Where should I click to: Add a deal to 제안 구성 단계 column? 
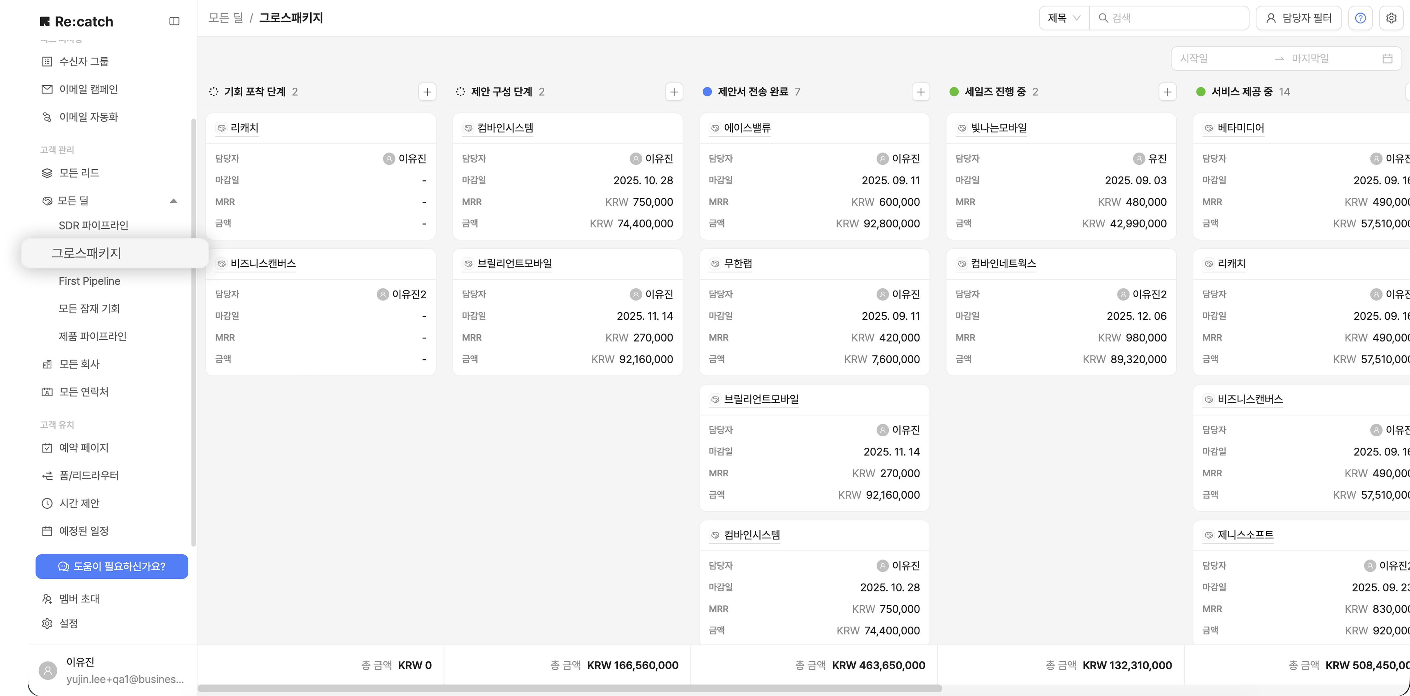(x=674, y=92)
